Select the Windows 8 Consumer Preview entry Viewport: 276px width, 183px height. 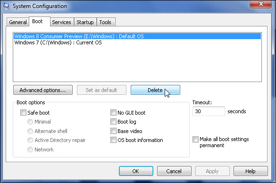point(137,36)
